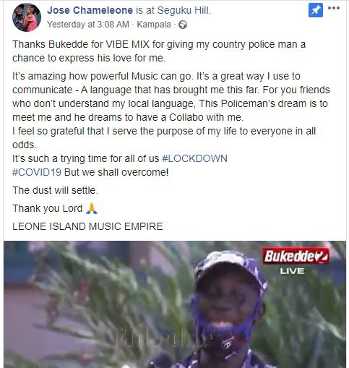Viewport: 349px width, 368px height.
Task: Play the Bukedde live video thumbnail
Action: pos(175,304)
